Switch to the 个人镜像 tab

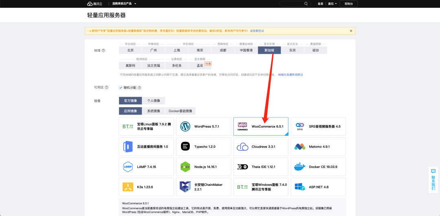pyautogui.click(x=154, y=101)
